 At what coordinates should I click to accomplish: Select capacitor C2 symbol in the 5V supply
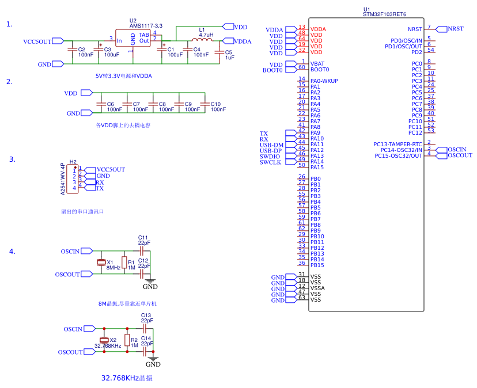click(72, 50)
